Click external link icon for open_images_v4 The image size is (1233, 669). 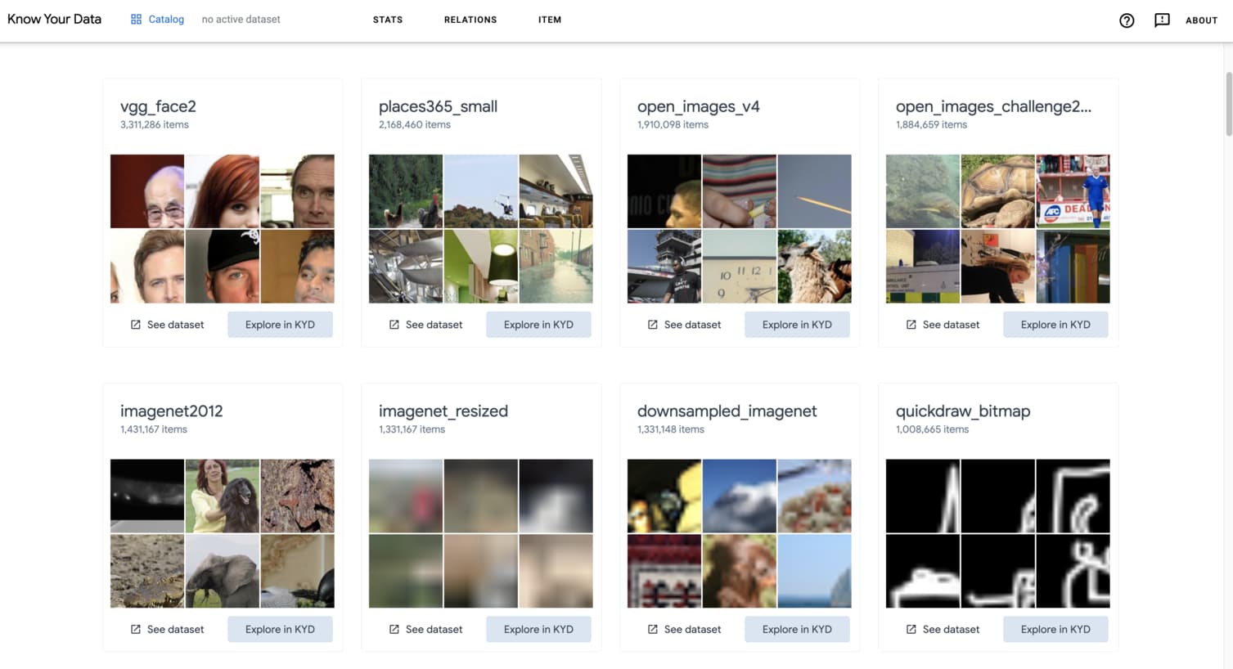coord(653,325)
